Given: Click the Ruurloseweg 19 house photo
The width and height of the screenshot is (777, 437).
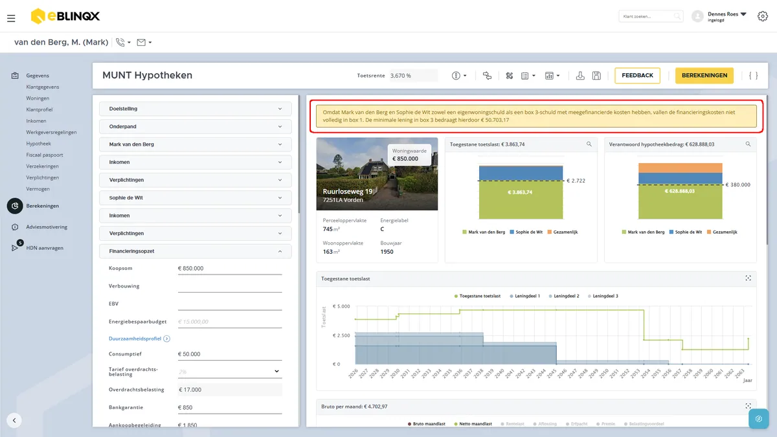Looking at the screenshot, I should [377, 174].
